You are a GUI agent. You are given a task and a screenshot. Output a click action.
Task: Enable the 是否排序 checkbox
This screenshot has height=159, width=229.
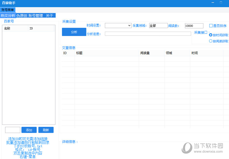tap(211, 26)
